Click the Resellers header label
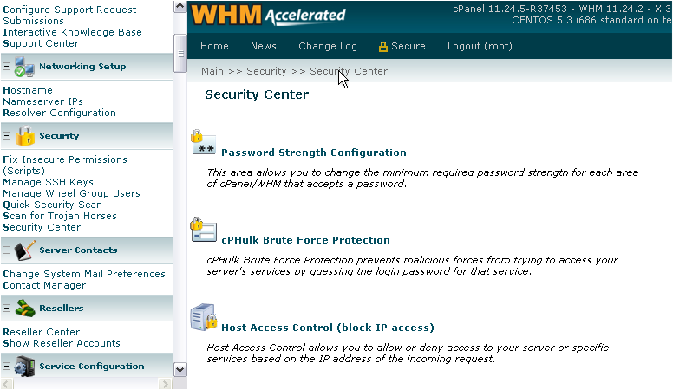 tap(62, 308)
